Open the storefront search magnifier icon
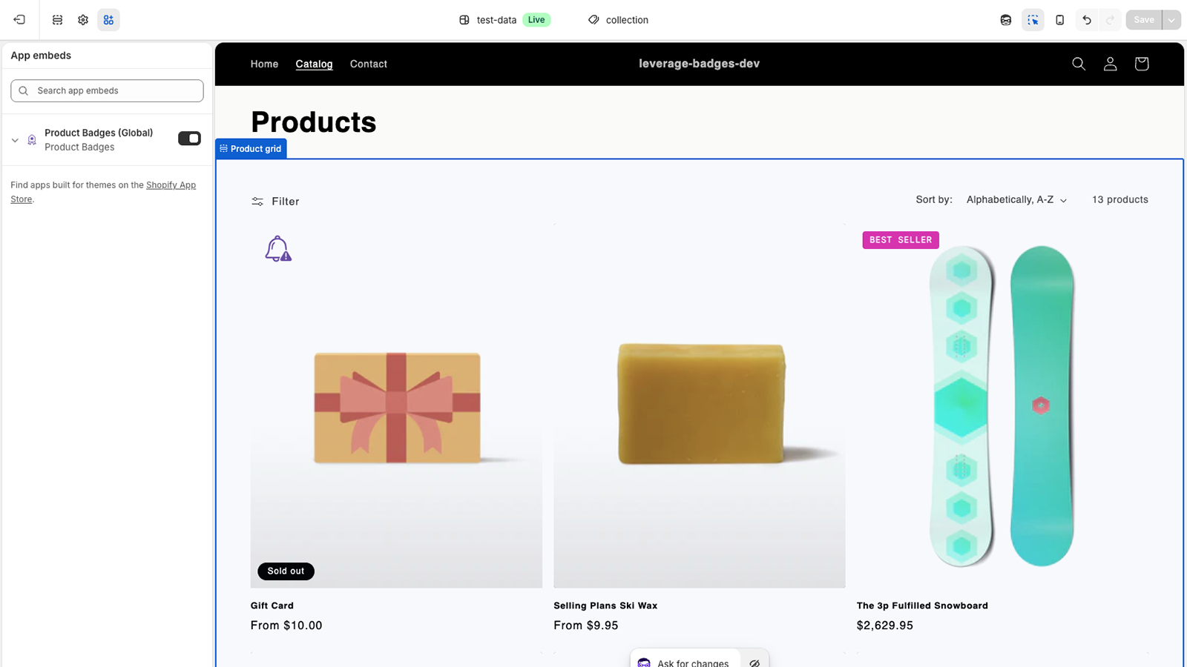1187x667 pixels. click(x=1079, y=64)
